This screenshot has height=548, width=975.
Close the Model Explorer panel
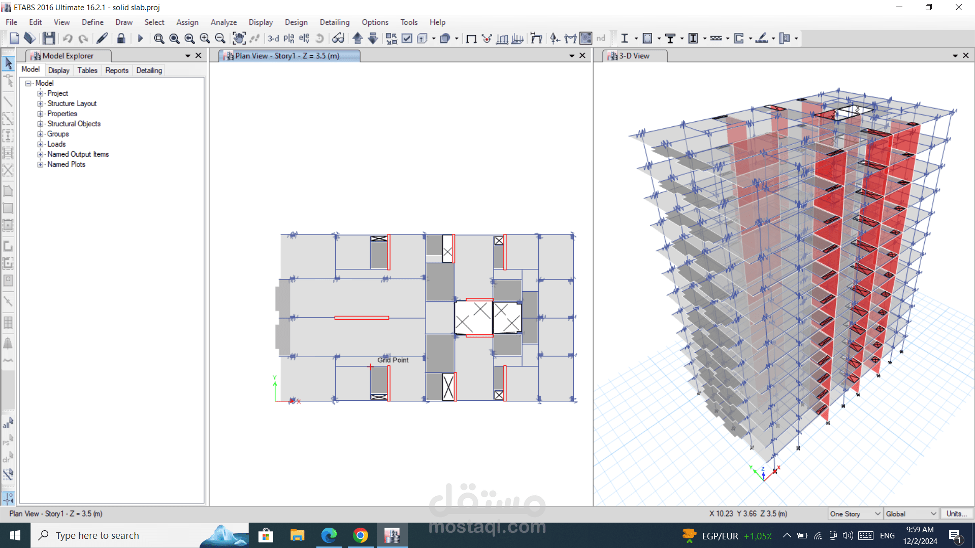pos(199,56)
